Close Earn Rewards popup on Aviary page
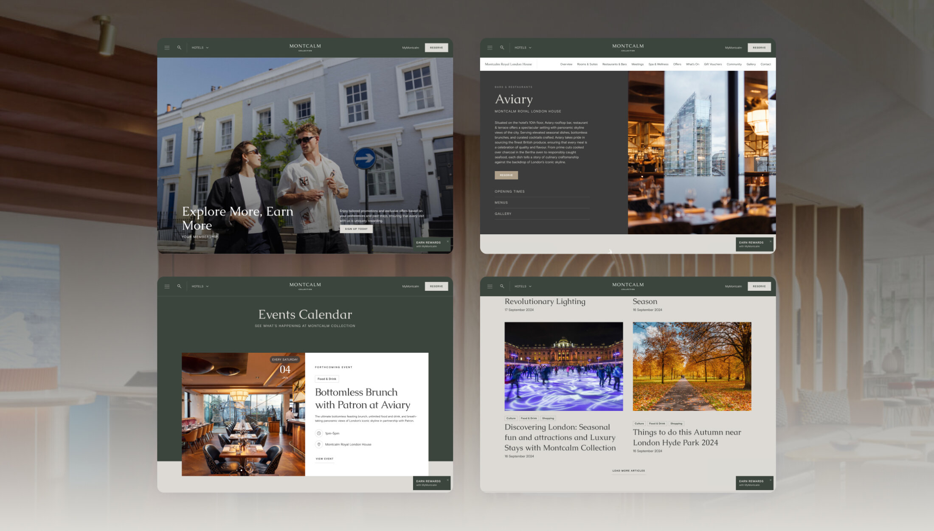Screen dimensions: 934x531 pos(771,242)
